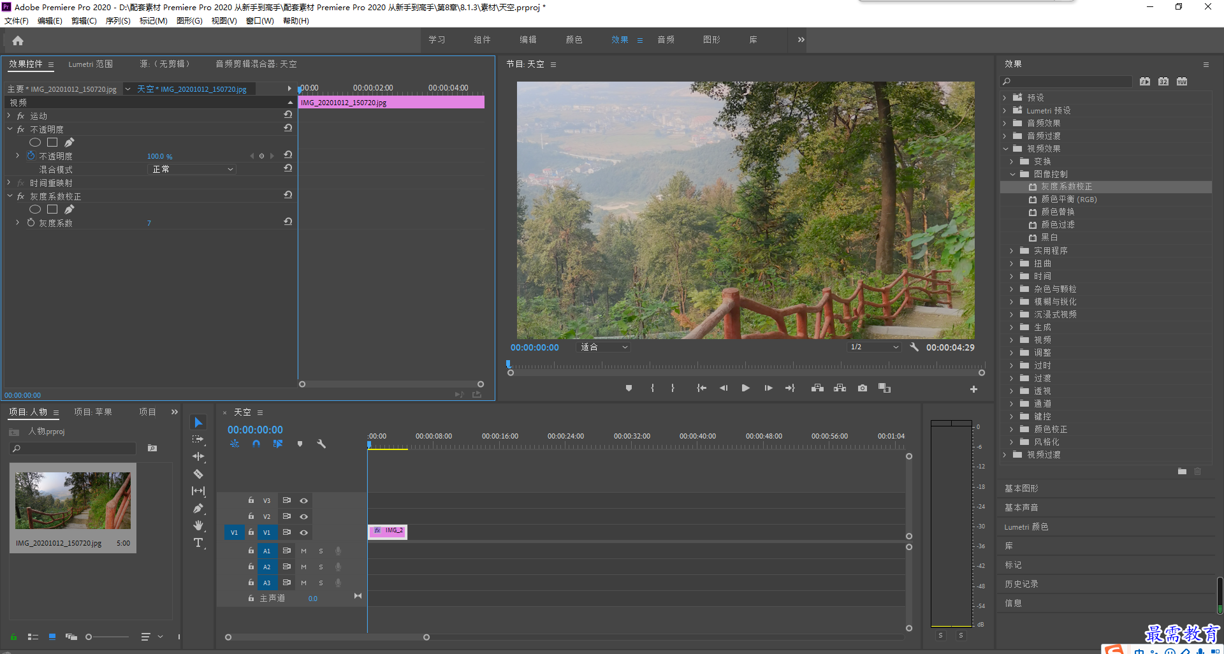Collapse the 灰度系数校正 effect
1224x654 pixels.
[x=9, y=196]
